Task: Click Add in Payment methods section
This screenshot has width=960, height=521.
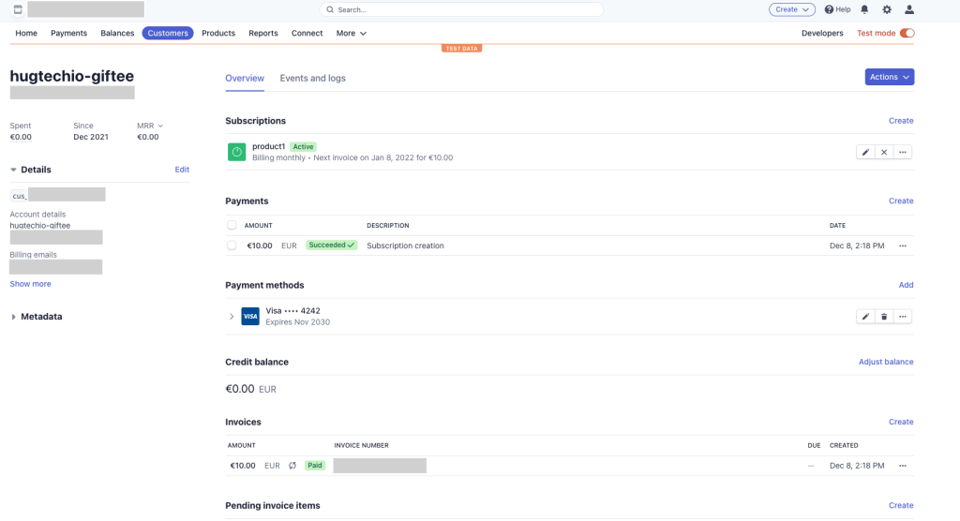Action: [x=906, y=285]
